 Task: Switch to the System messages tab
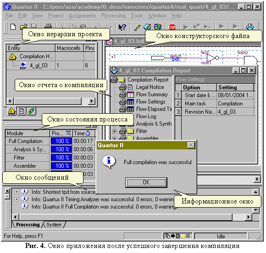click(x=54, y=225)
